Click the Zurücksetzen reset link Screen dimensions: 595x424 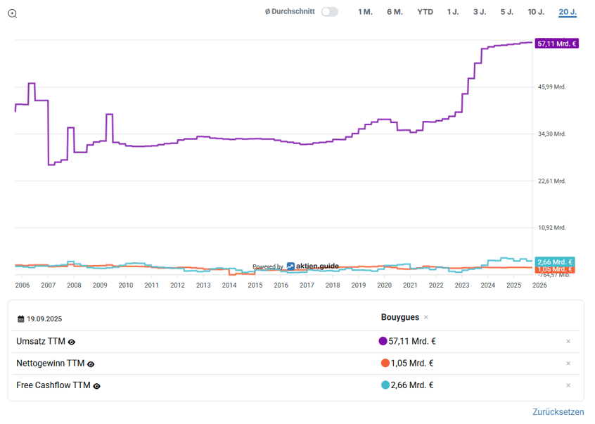(x=558, y=412)
